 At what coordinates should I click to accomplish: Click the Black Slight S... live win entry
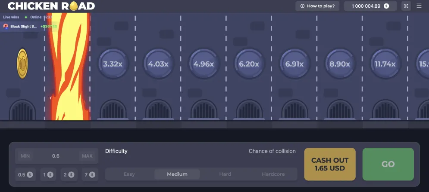29,27
